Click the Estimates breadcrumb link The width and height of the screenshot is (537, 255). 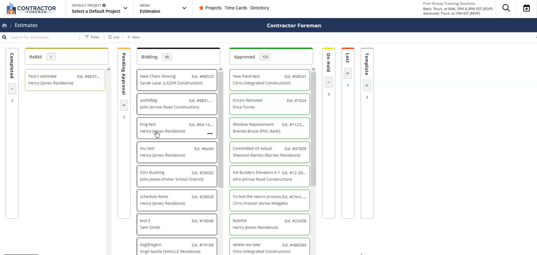tap(26, 25)
